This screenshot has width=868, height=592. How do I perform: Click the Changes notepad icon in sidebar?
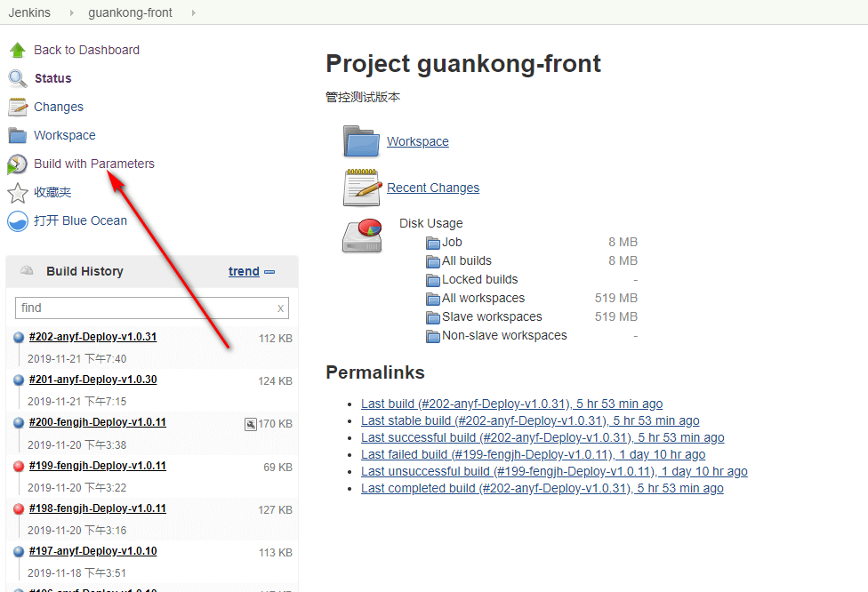(x=18, y=107)
